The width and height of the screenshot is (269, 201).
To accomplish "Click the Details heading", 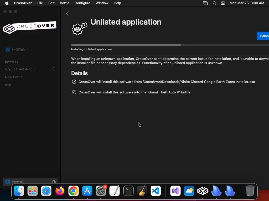I will 79,73.
